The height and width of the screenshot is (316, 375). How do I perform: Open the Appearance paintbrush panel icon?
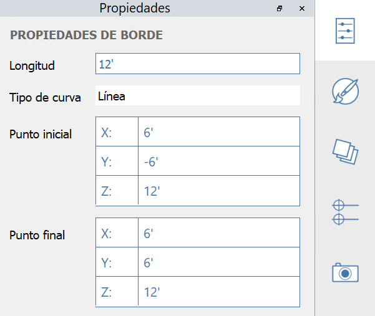[345, 91]
